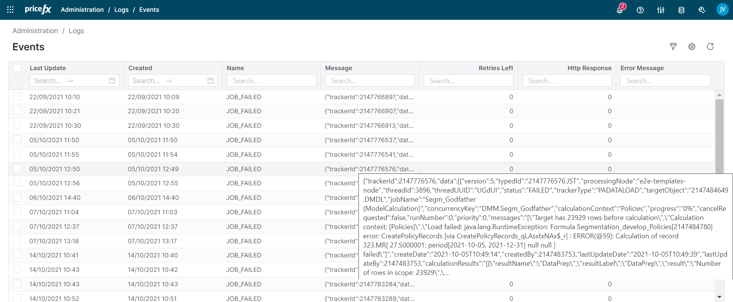The width and height of the screenshot is (733, 302).
Task: Click the Administration breadcrumb link below header
Action: pyautogui.click(x=35, y=31)
